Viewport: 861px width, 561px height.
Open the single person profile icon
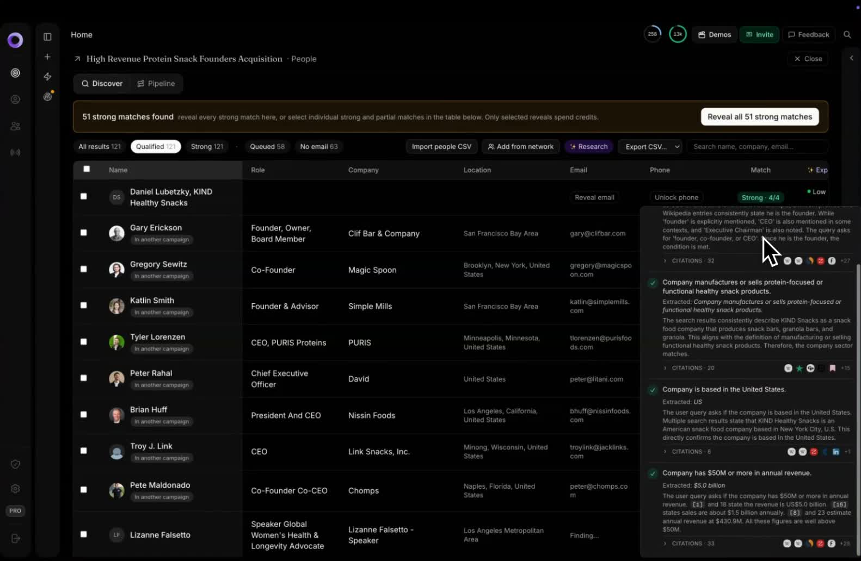[x=15, y=99]
